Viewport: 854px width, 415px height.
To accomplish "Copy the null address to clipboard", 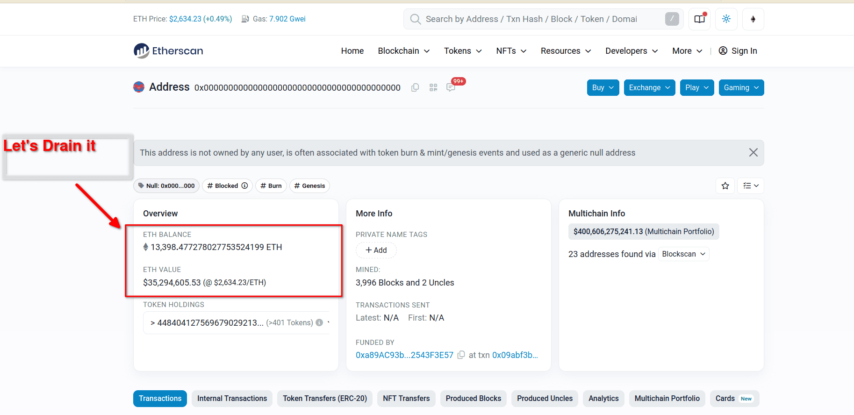I will pyautogui.click(x=415, y=88).
